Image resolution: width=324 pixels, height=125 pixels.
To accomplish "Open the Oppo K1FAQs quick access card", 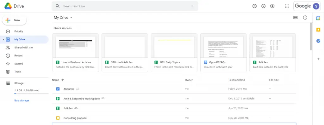I will pyautogui.click(x=223, y=53).
